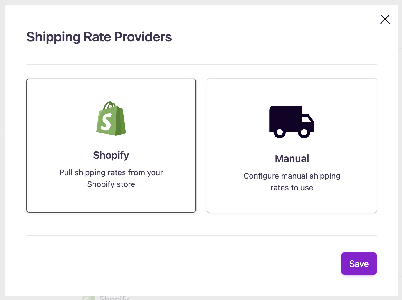Close the Shipping Rate Providers dialog
Image resolution: width=402 pixels, height=300 pixels.
click(x=385, y=19)
